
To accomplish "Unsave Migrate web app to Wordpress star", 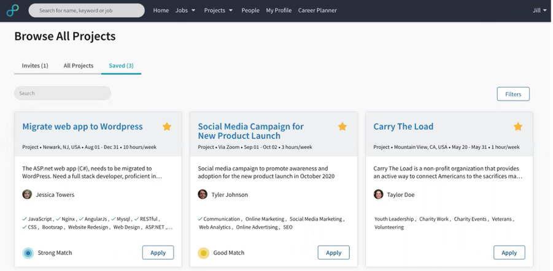I will tap(167, 126).
